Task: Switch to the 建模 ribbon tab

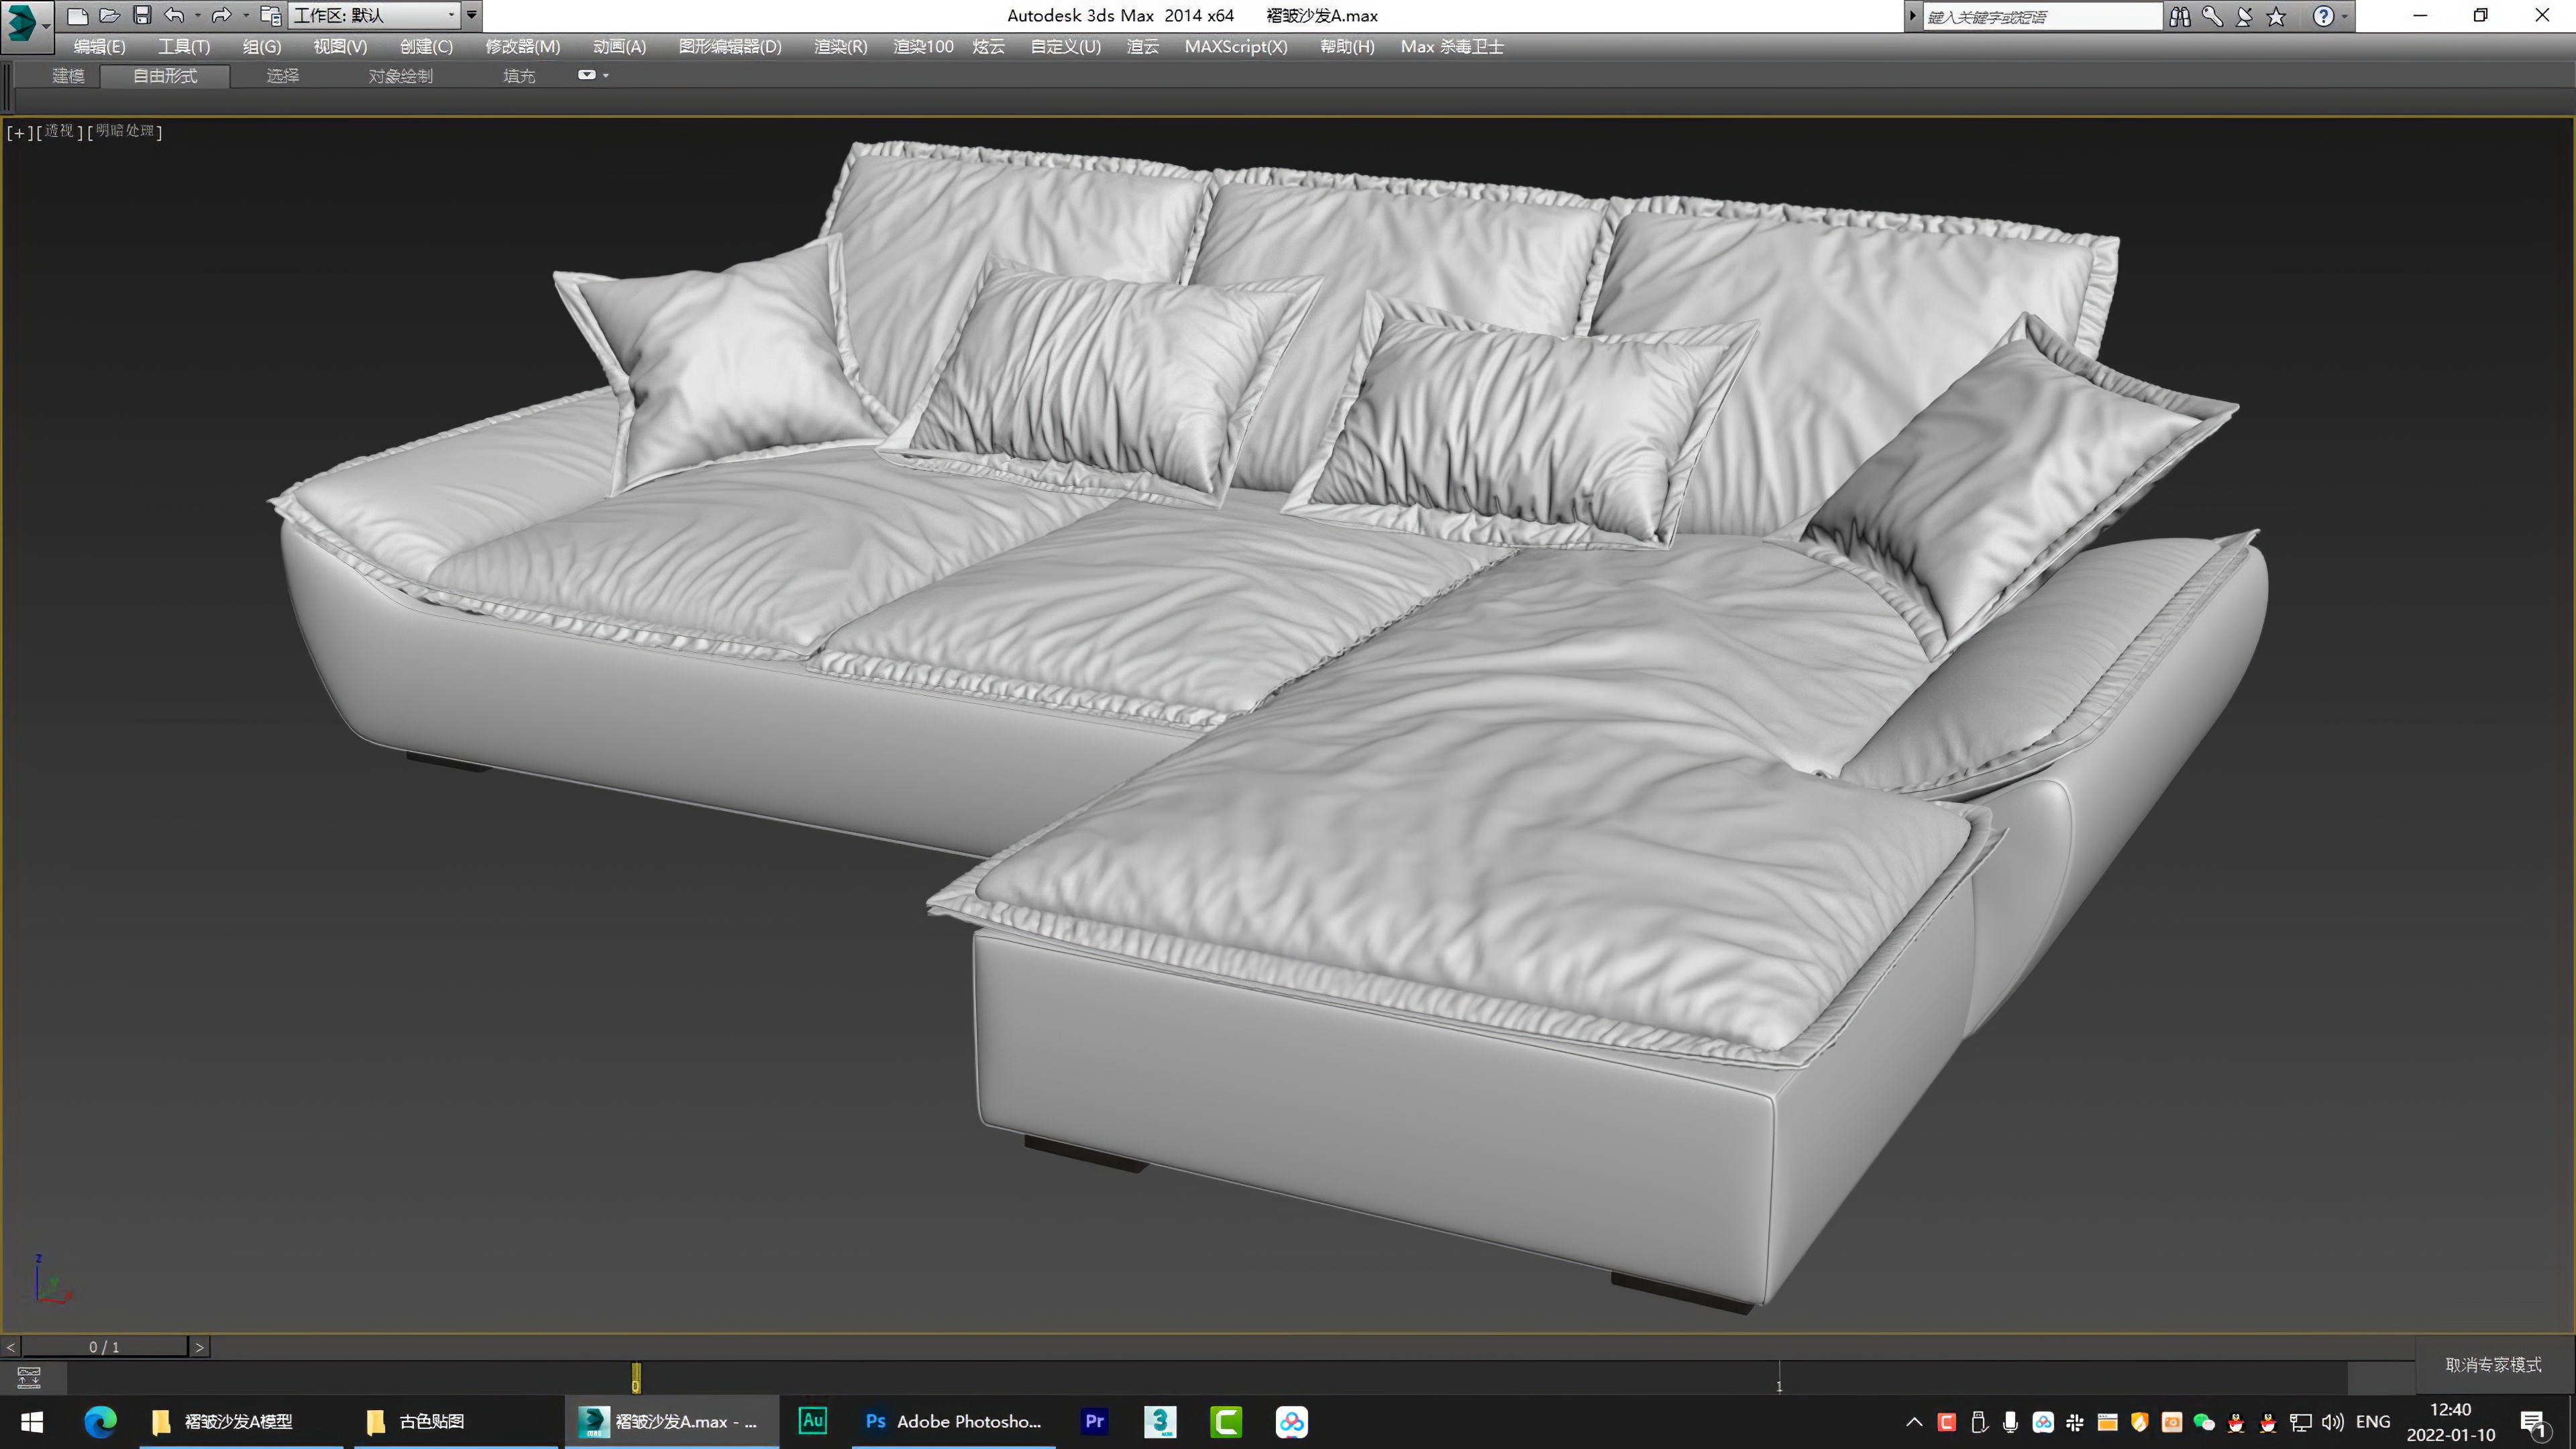Action: coord(68,76)
